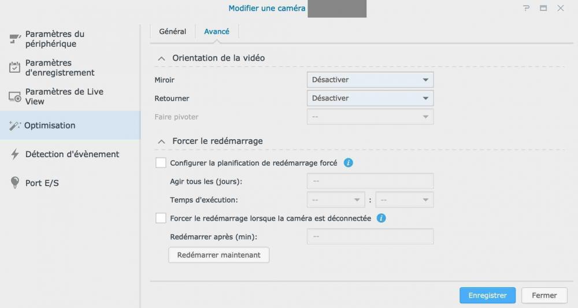Click the Paramètres du périphérique camera icon
Image resolution: width=578 pixels, height=308 pixels.
pos(15,39)
